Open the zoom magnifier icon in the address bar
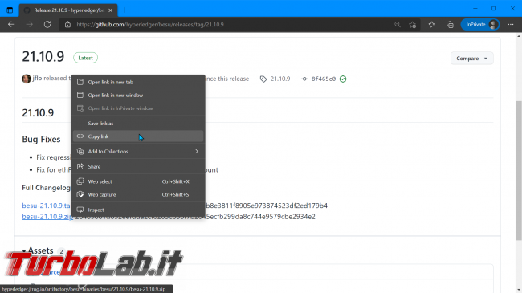This screenshot has width=522, height=293. (398, 25)
